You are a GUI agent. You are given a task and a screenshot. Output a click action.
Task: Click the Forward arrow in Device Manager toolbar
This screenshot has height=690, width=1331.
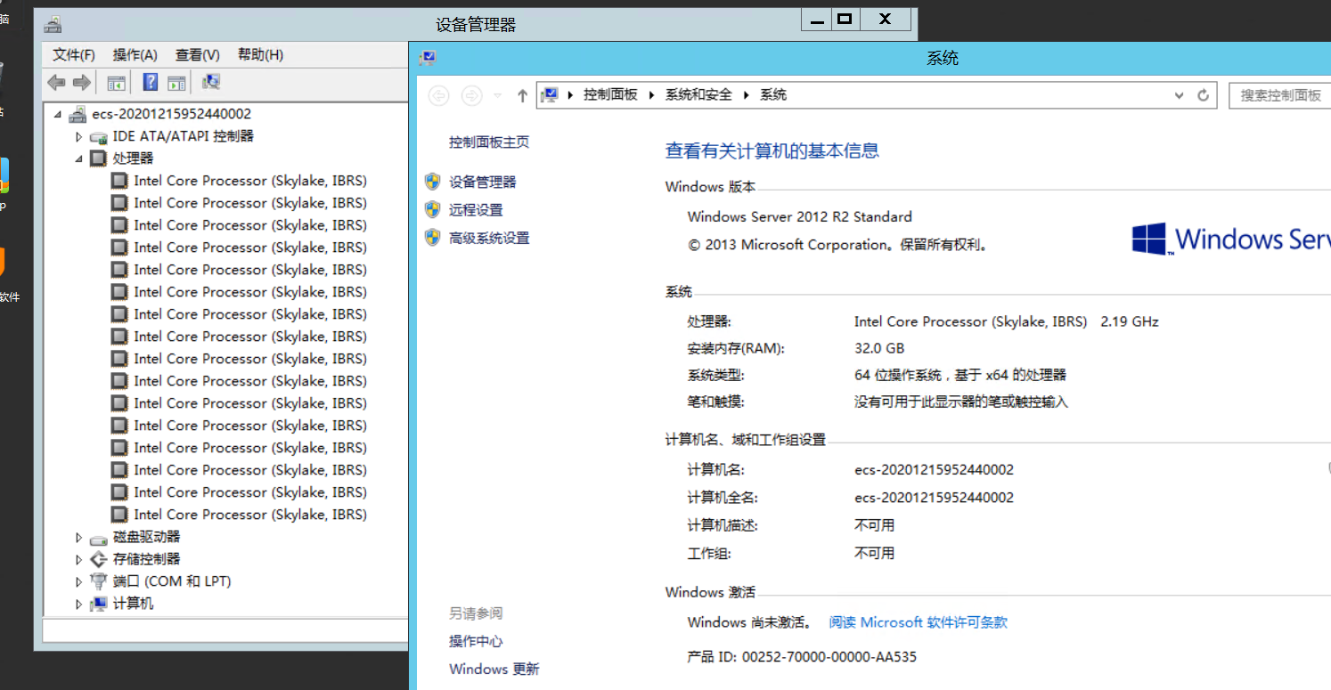click(x=82, y=83)
